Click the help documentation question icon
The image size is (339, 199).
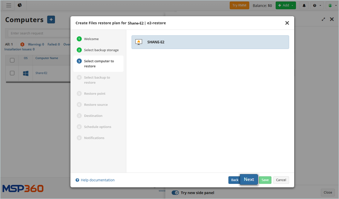[x=77, y=180]
